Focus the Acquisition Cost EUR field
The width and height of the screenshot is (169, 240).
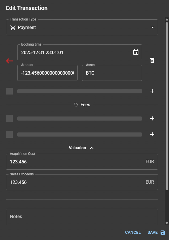pyautogui.click(x=82, y=162)
